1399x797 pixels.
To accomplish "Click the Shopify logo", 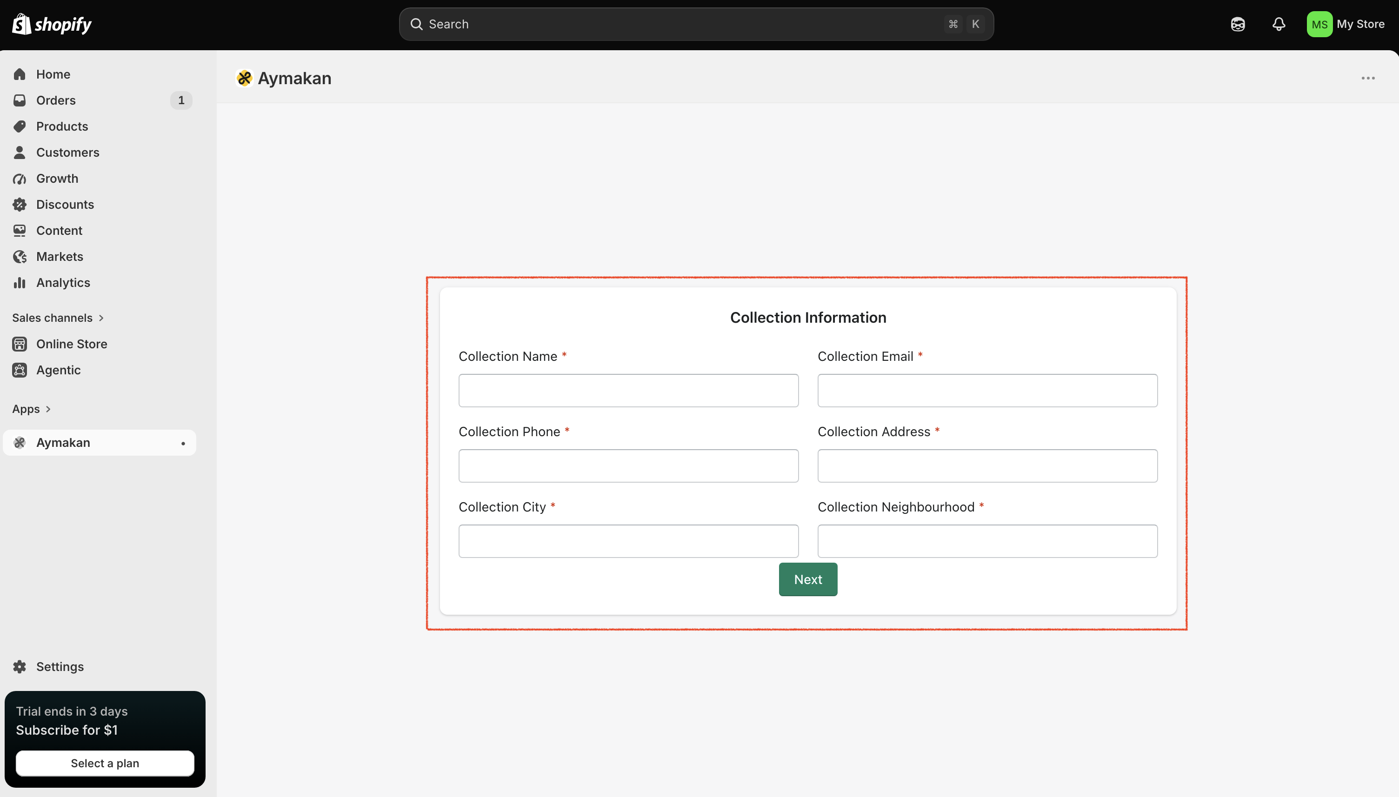I will pos(52,24).
